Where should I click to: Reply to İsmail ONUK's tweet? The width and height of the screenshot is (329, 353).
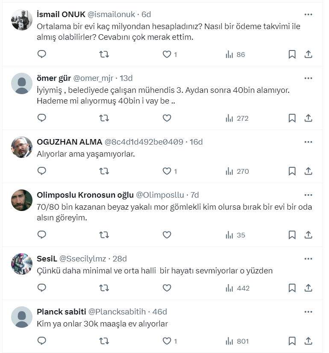(x=41, y=54)
